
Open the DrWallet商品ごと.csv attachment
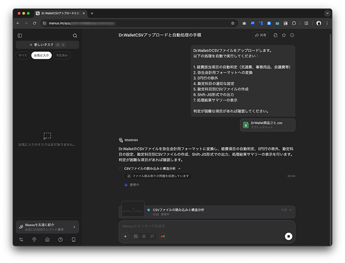click(x=268, y=125)
